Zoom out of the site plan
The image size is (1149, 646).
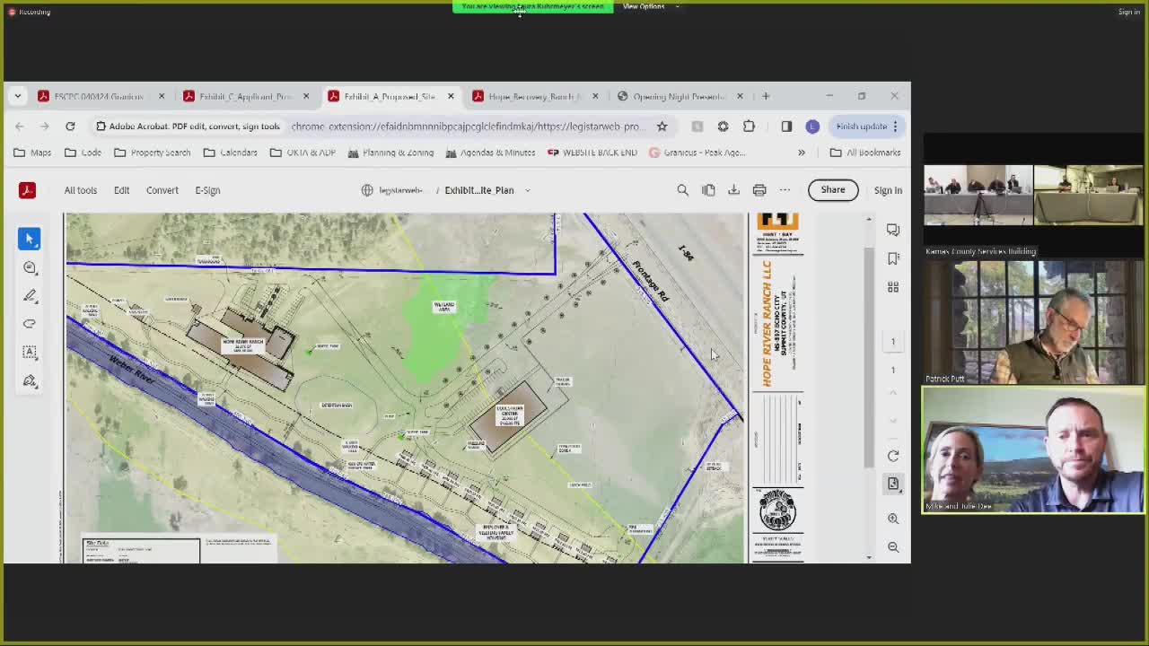893,546
